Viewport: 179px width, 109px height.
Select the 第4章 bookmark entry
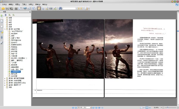click(x=17, y=83)
